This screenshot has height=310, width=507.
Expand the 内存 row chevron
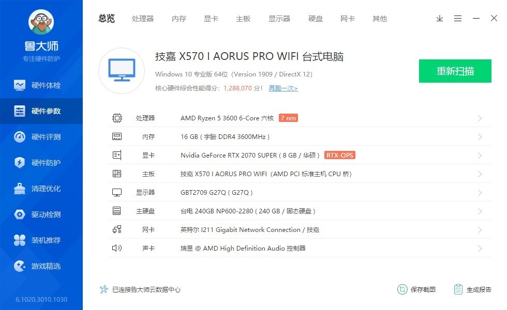coord(480,137)
